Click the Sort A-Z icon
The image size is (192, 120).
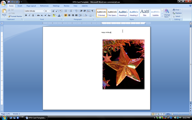[x=88, y=11]
